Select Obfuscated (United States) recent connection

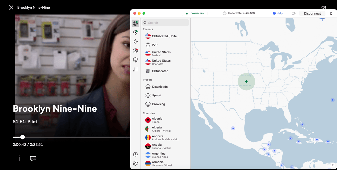165,36
